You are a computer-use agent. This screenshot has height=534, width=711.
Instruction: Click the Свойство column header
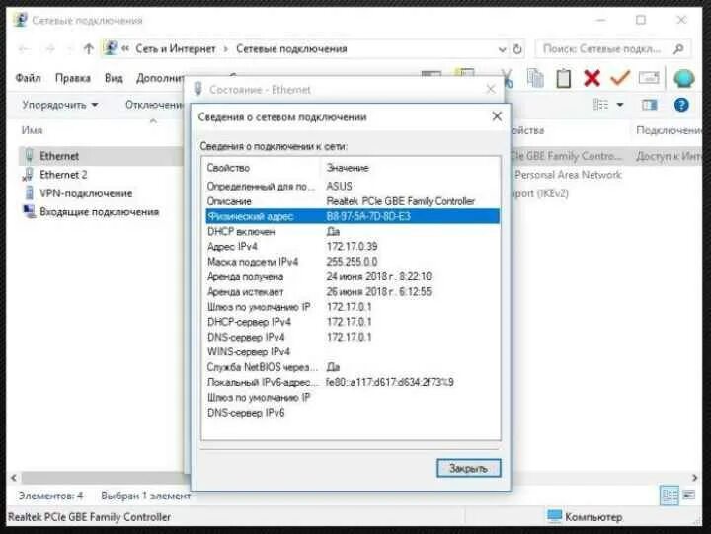(228, 168)
